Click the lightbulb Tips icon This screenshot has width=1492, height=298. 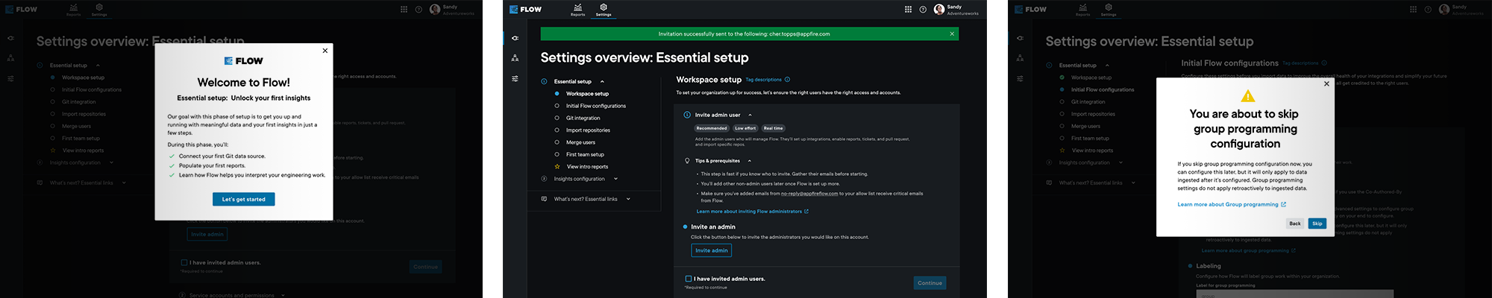[687, 161]
